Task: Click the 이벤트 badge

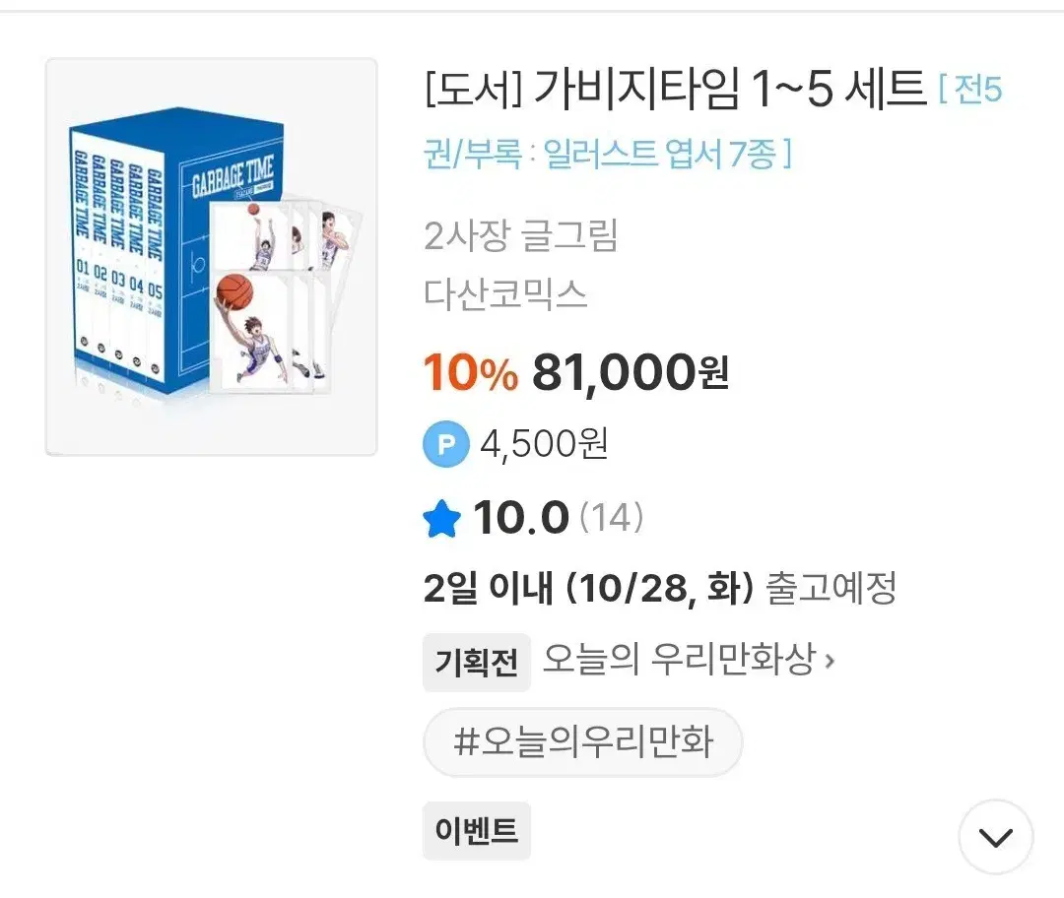Action: (477, 831)
